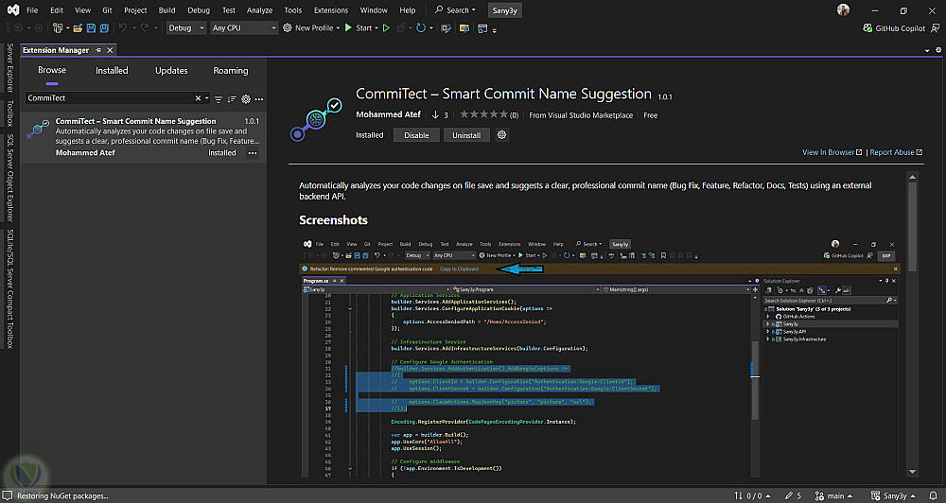Open the main branch selector in status bar
This screenshot has width=946, height=503.
click(x=836, y=495)
